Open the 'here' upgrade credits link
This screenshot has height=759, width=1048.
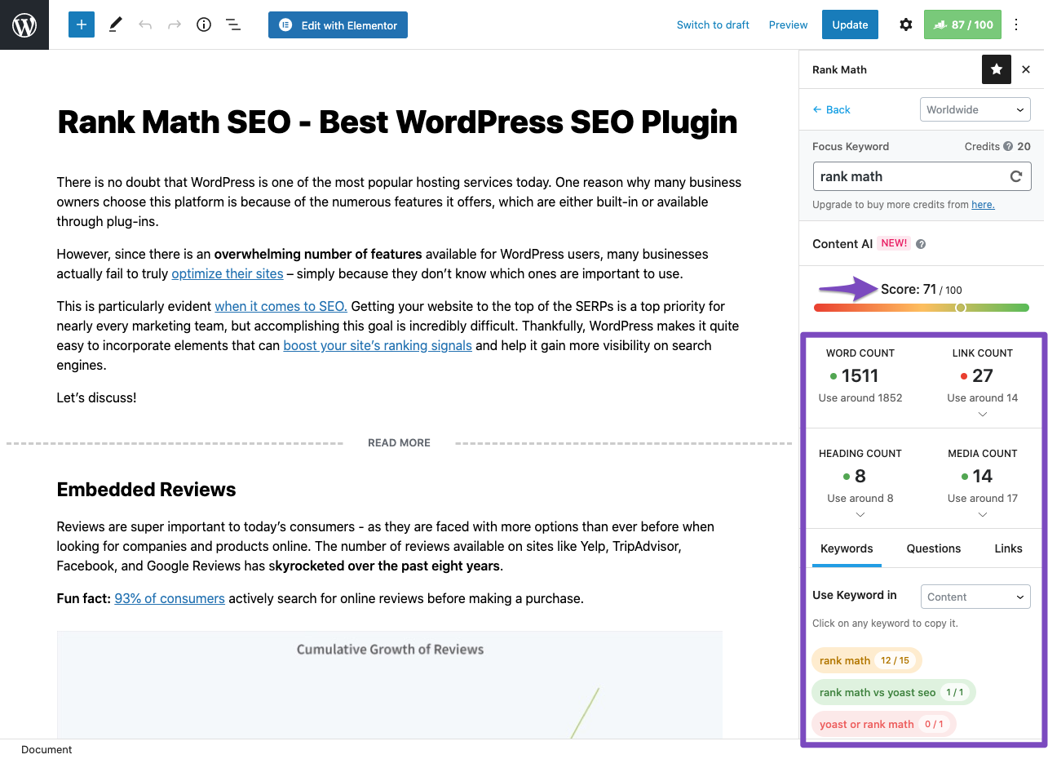983,205
